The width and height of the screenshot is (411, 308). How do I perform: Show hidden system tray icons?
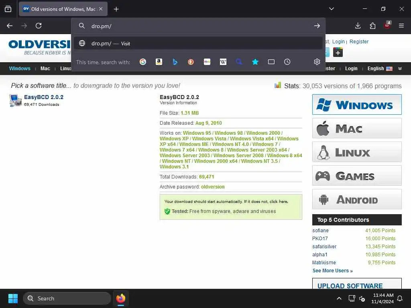[339, 298]
